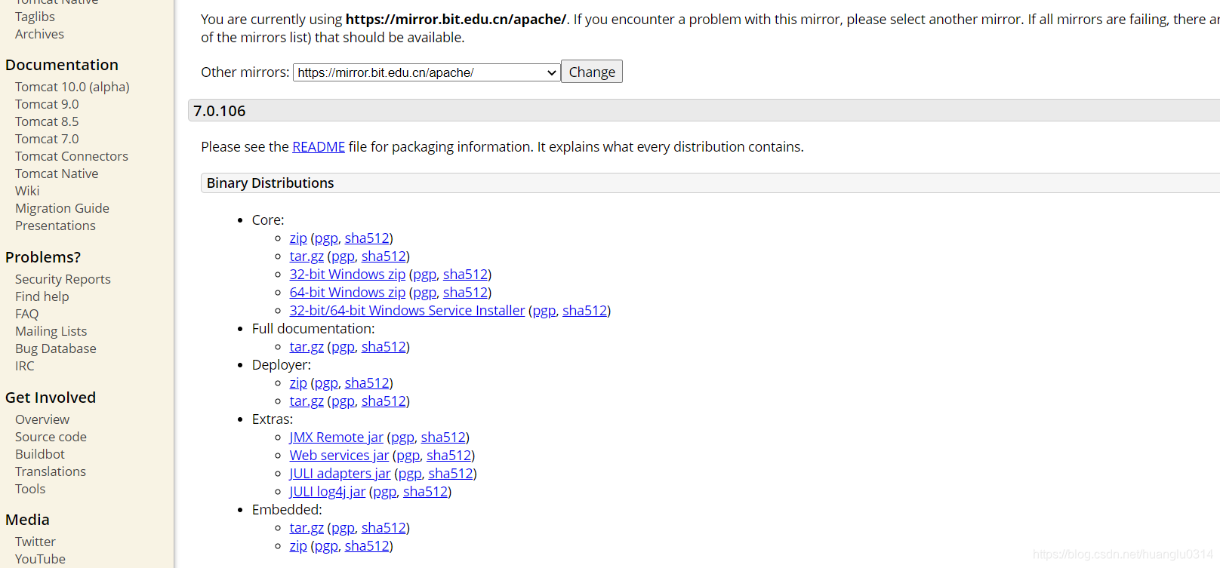1220x568 pixels.
Task: Open sha512 for Deployer tar.gz
Action: [384, 401]
